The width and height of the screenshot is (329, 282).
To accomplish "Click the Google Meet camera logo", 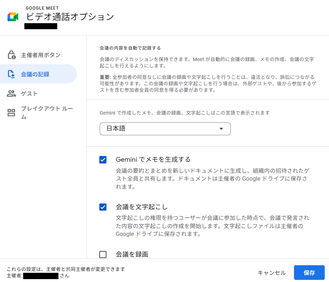I will [13, 17].
